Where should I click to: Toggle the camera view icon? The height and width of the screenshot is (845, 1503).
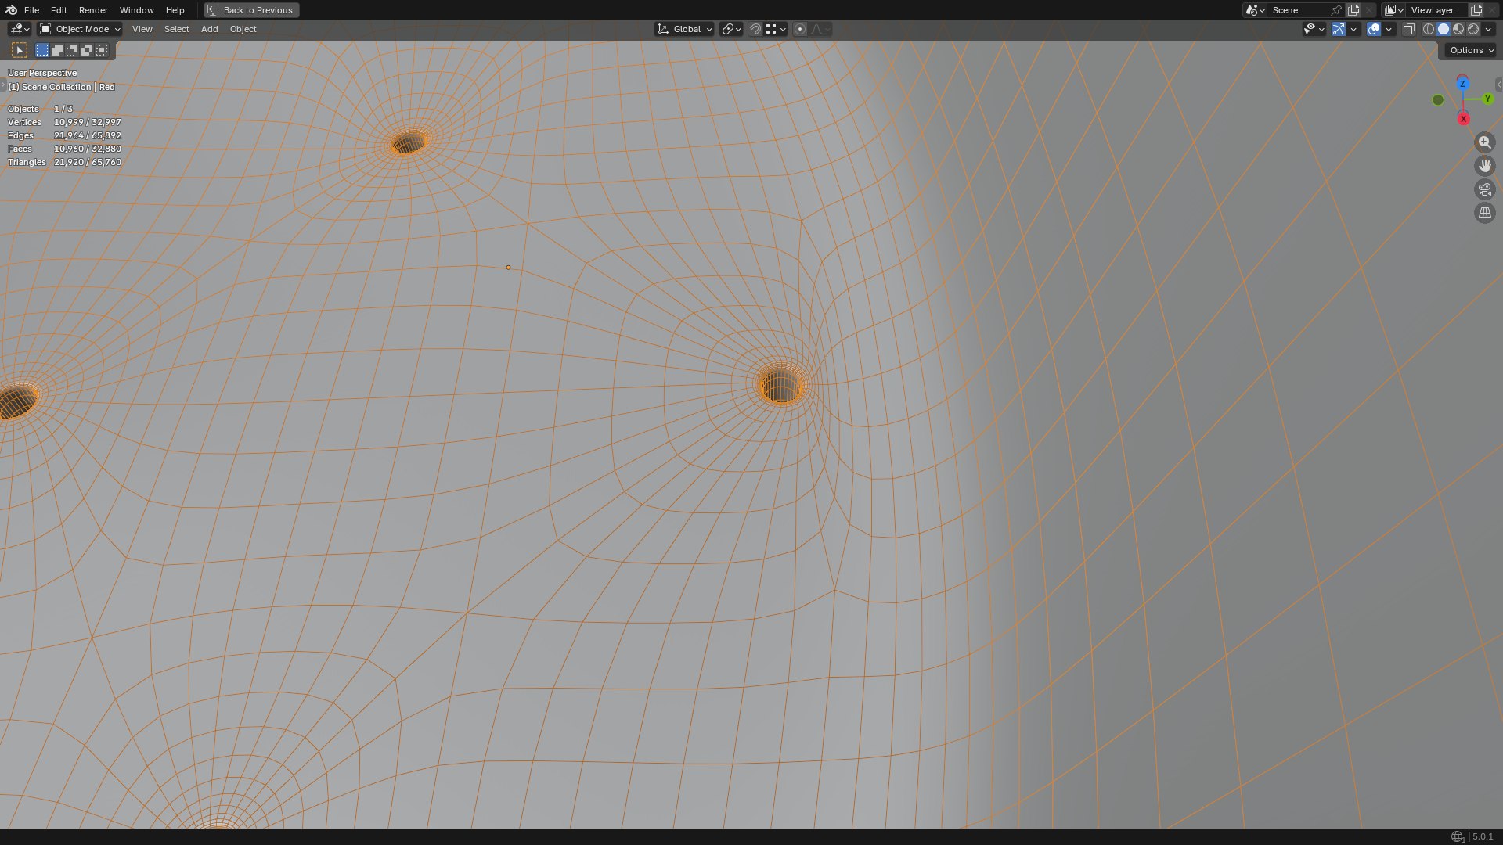point(1484,189)
